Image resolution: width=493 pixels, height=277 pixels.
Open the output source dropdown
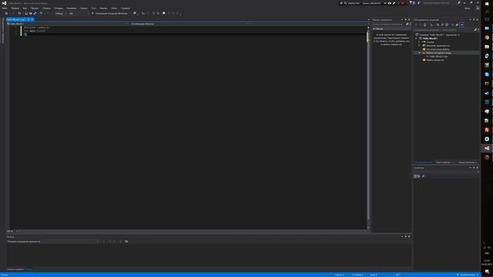(x=71, y=242)
